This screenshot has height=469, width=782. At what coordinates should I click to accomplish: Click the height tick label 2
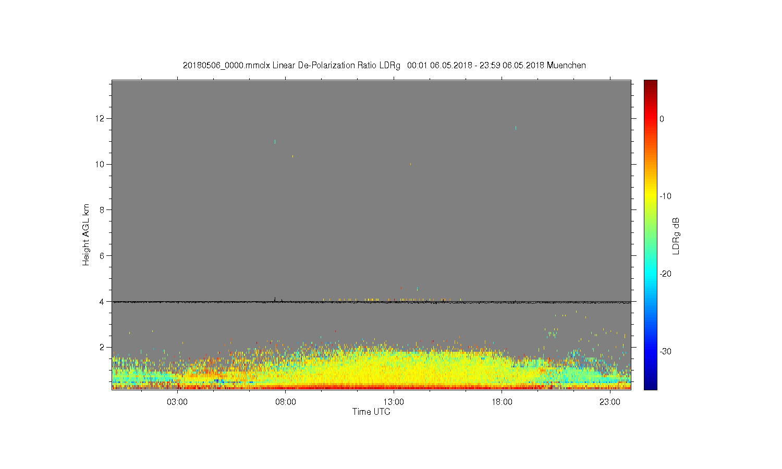pyautogui.click(x=103, y=347)
